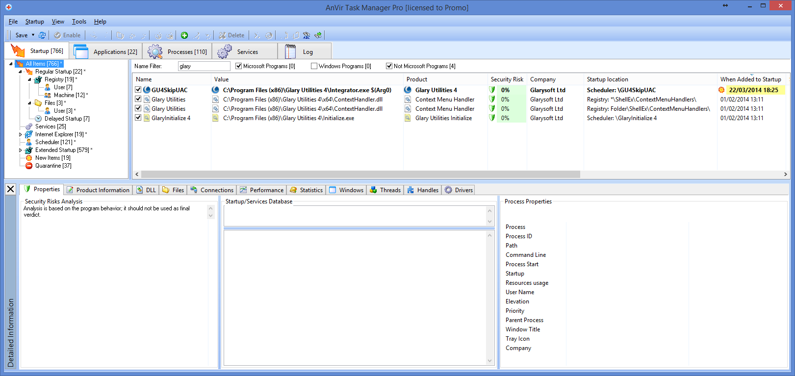This screenshot has height=376, width=795.
Task: Collapse the Files [3] tree node
Action: [x=29, y=103]
